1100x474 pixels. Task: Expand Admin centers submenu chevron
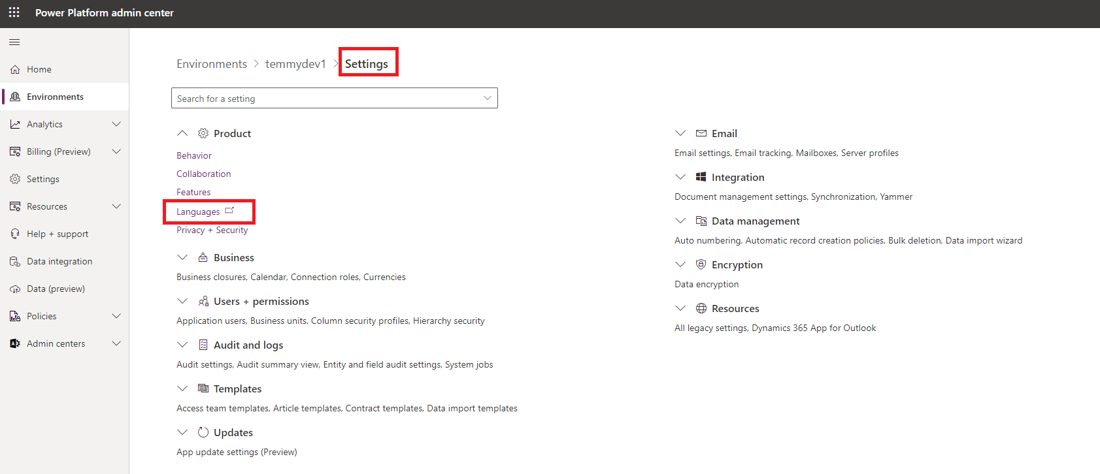pos(116,343)
